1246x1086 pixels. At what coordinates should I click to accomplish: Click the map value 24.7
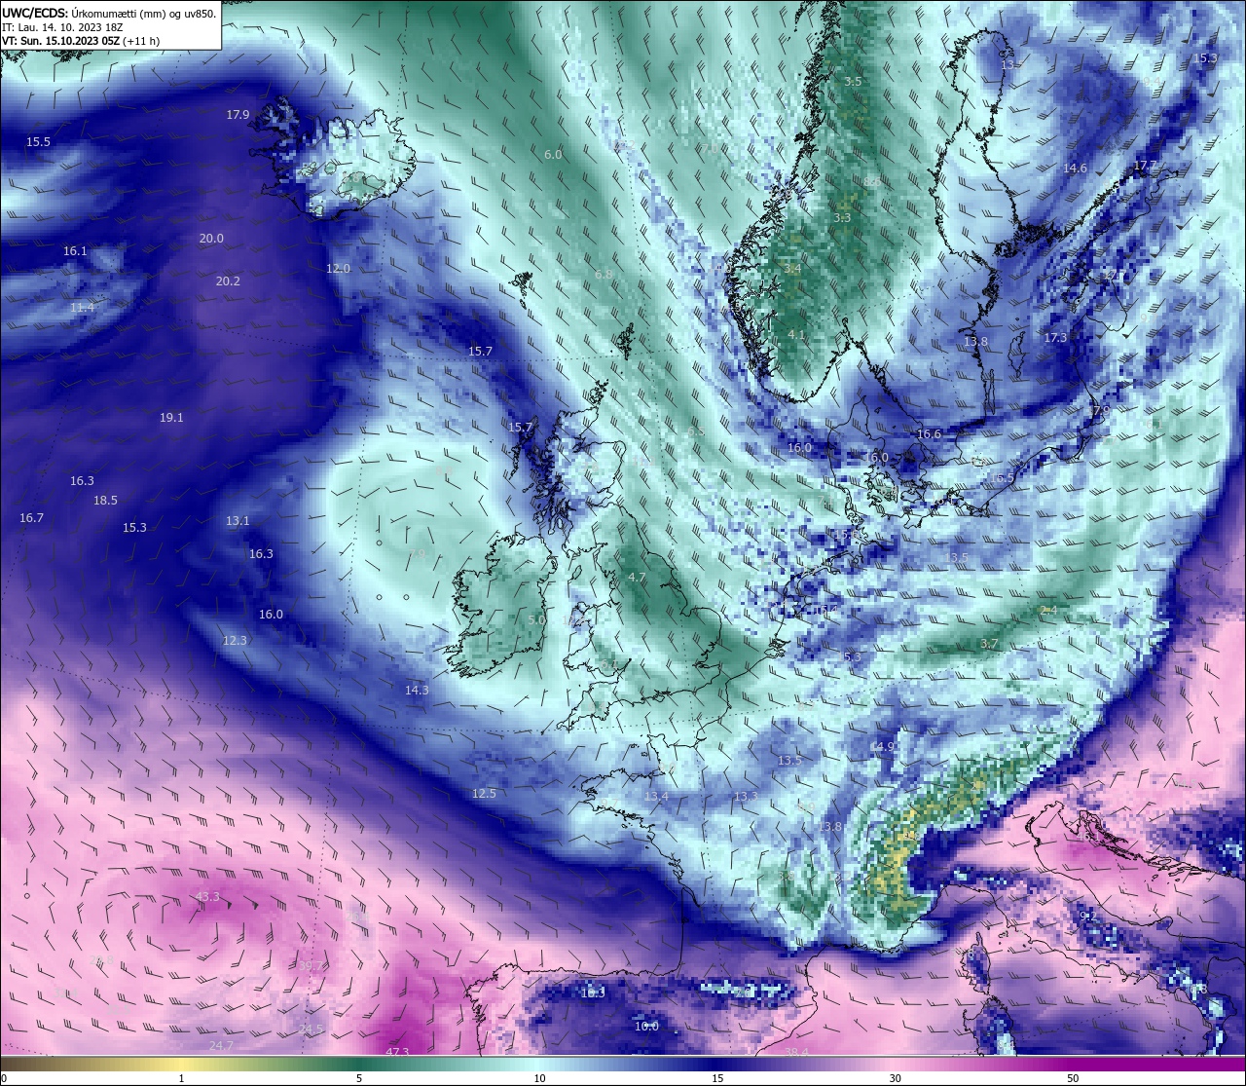221,1046
